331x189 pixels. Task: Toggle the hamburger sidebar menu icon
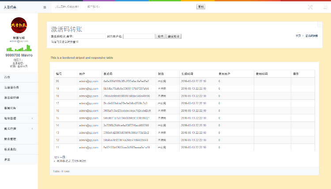[x=45, y=7]
